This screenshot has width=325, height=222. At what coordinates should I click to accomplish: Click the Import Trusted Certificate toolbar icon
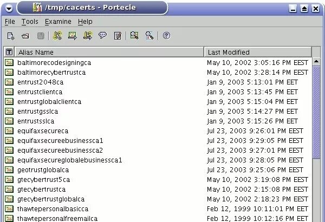tap(73, 36)
